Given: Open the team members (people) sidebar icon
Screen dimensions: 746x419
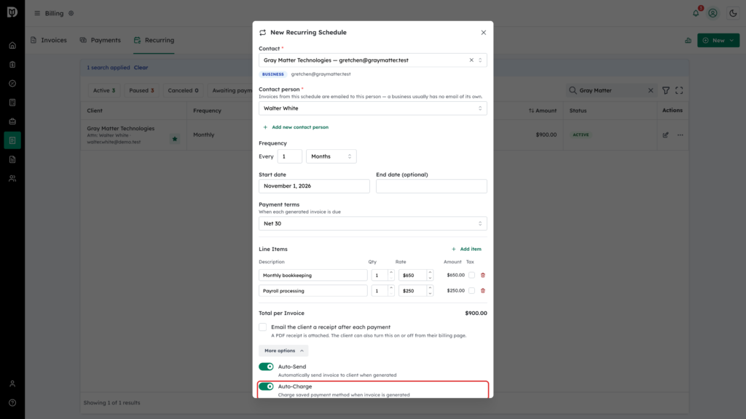Looking at the screenshot, I should click(12, 179).
